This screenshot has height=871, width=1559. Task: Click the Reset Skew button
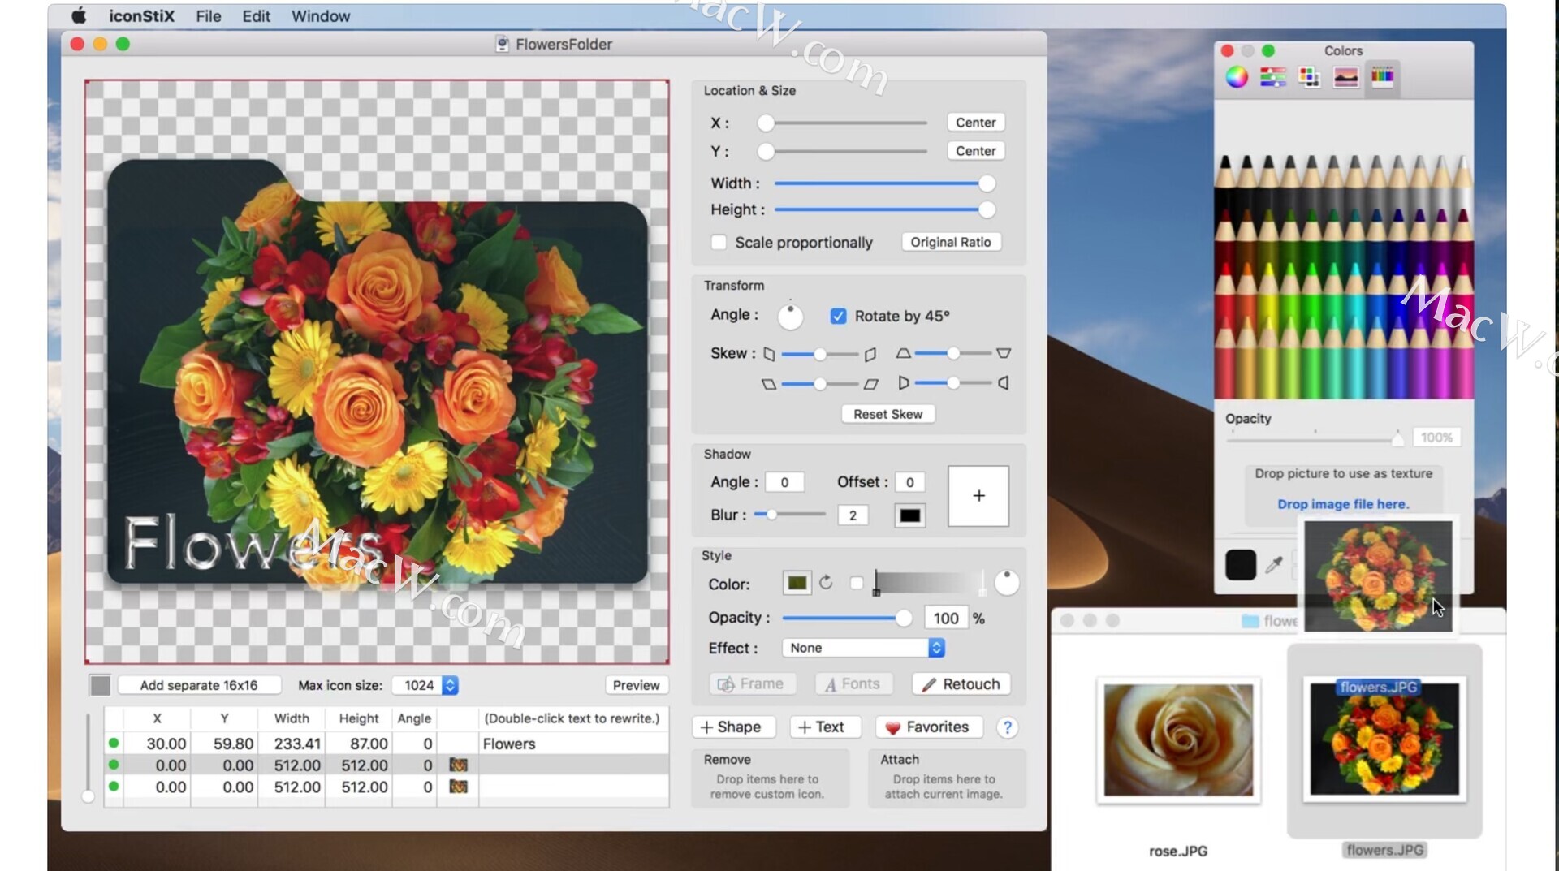pyautogui.click(x=887, y=414)
